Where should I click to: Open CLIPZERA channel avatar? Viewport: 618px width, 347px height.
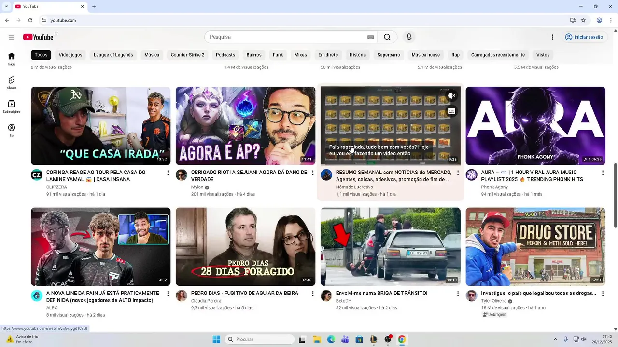point(37,175)
